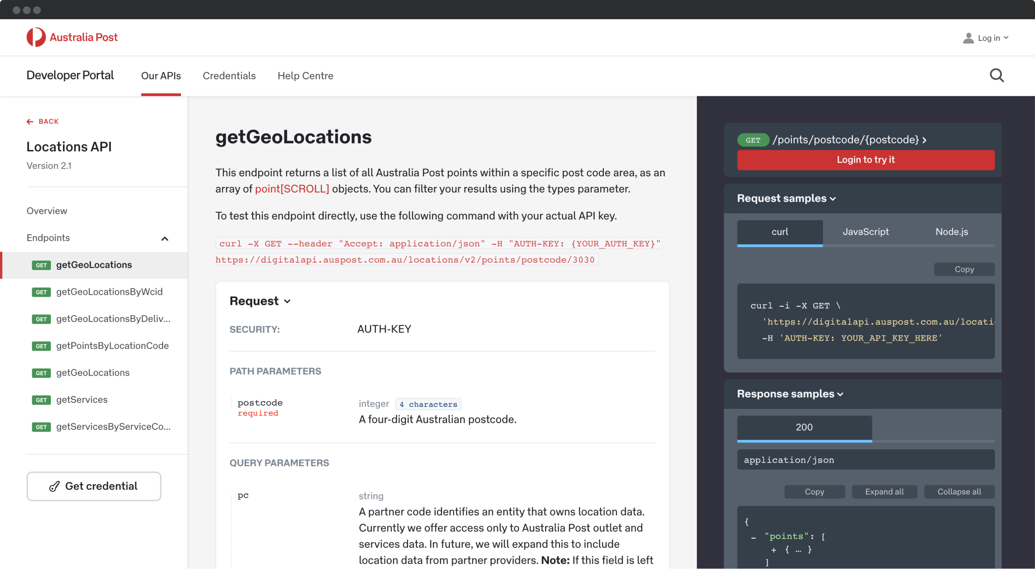
Task: Click the Locations API heading
Action: pyautogui.click(x=69, y=147)
